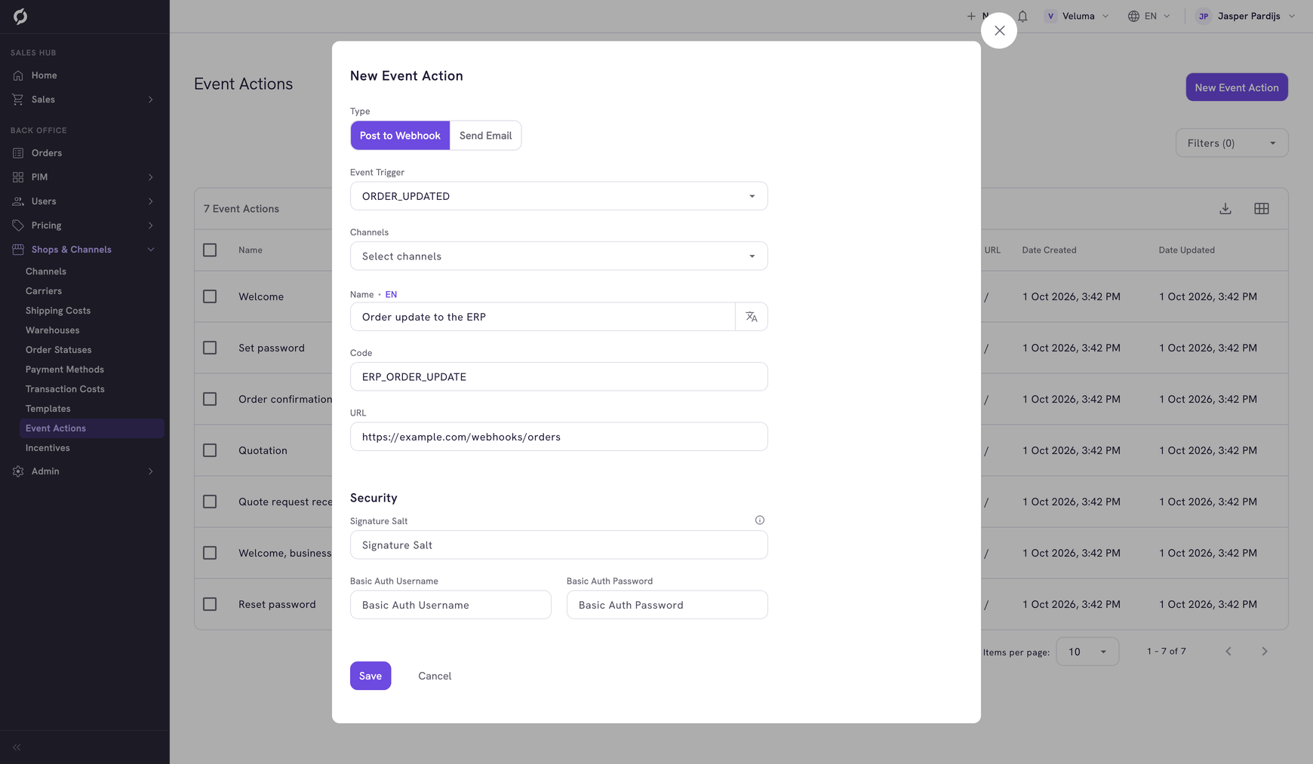This screenshot has height=764, width=1313.
Task: Click the translate icon in Name field
Action: pos(752,317)
